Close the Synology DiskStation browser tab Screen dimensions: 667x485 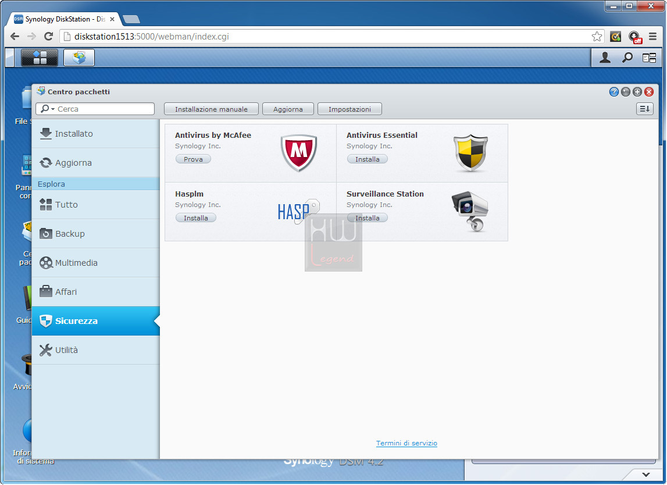(112, 19)
